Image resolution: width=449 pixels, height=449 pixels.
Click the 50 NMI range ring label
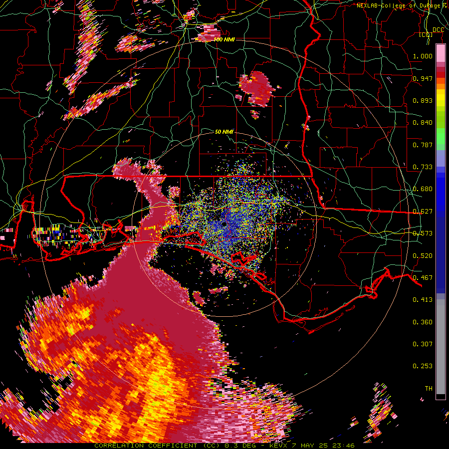coord(224,132)
